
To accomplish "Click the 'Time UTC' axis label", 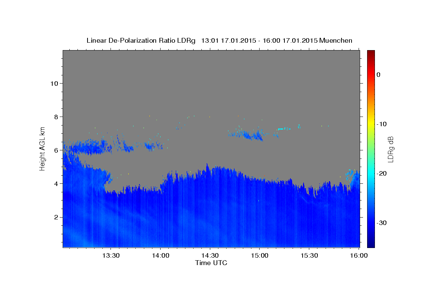I will point(211,263).
